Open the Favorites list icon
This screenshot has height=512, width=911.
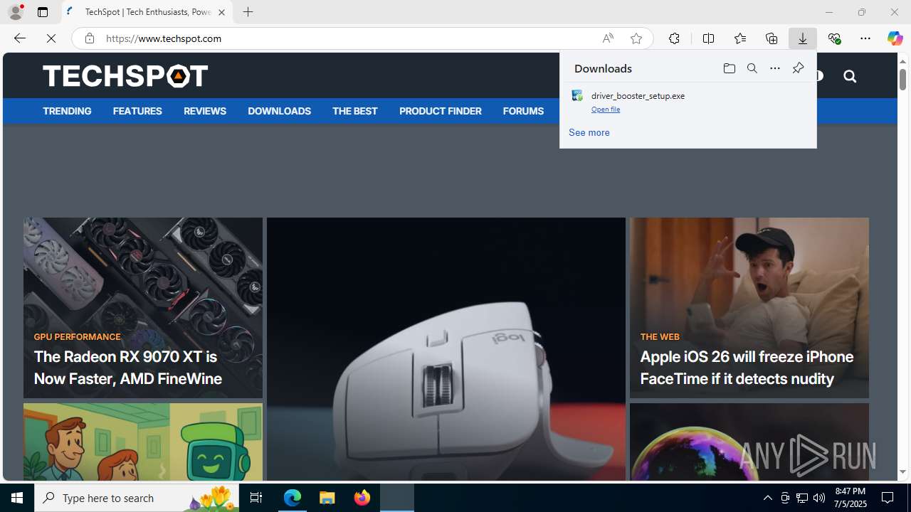(739, 38)
